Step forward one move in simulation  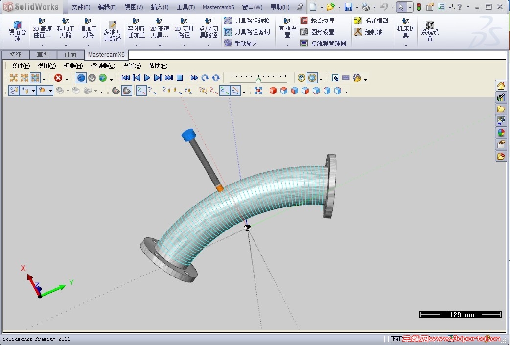(158, 78)
